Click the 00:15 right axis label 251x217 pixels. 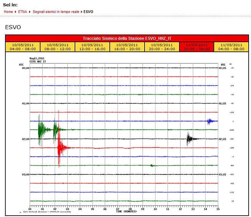(222, 68)
